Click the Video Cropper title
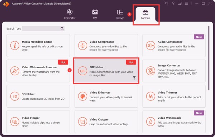 point(99,119)
